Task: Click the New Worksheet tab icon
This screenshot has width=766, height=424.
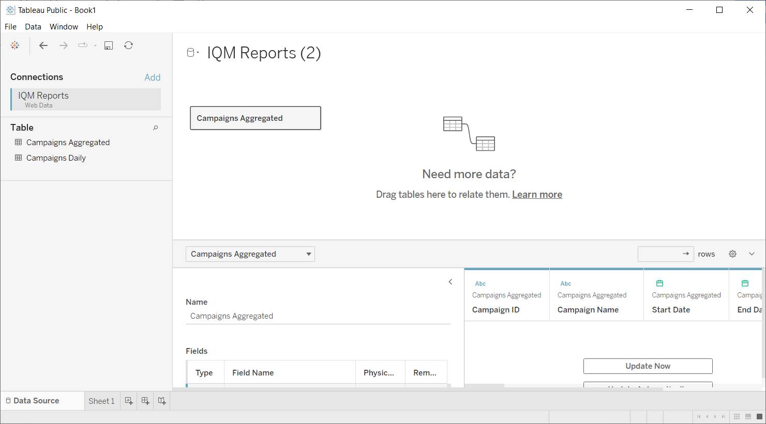Action: click(x=129, y=401)
